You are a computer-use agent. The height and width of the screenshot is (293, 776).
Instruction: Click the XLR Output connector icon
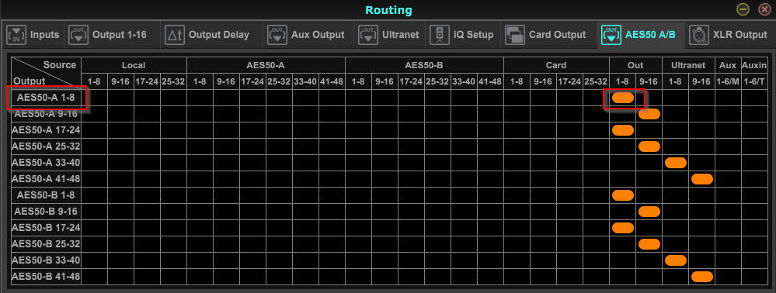pos(699,35)
